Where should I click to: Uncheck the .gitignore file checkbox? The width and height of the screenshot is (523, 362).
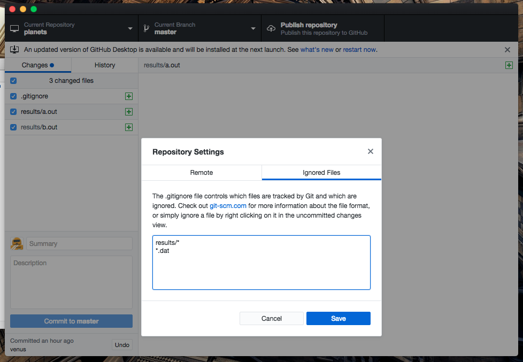point(13,96)
